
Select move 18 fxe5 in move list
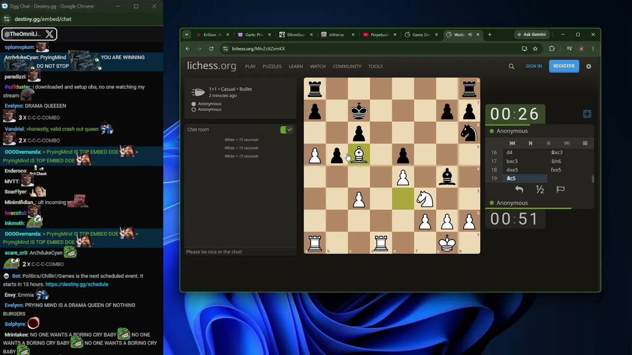(x=569, y=170)
